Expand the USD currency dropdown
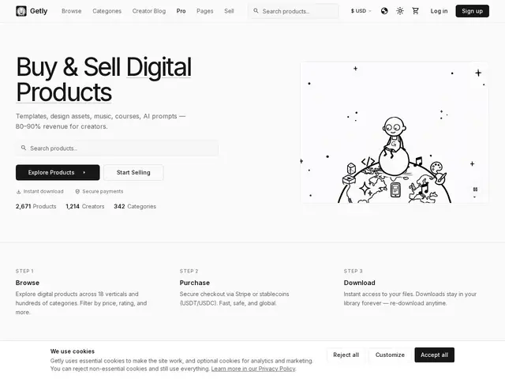Screen dimensions: 505x379 point(361,11)
